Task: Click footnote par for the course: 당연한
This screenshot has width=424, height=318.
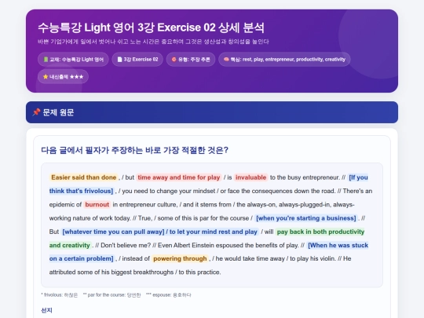Action: pos(112,294)
